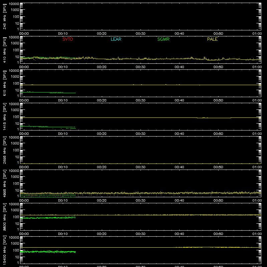Viewport: 267px width, 267px height.
Task: Click 00:20 time label under 8800 MHz panel
Action: click(x=102, y=234)
